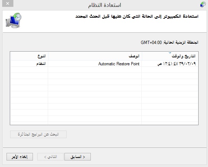Screen dimensions: 208x167
Task: Click the استعادة النظام window title text
Action: pos(105,5)
